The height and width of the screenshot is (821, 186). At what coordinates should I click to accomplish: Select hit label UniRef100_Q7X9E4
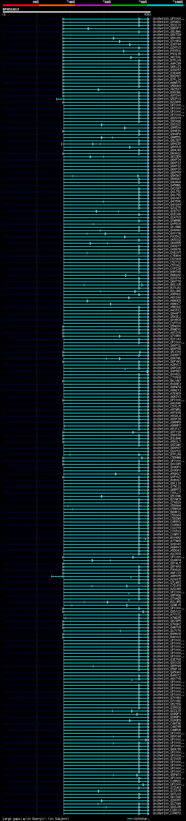[167, 41]
